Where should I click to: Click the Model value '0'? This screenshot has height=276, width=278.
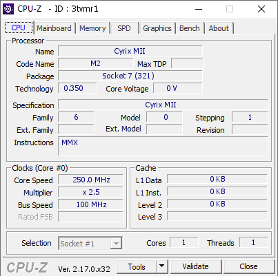coord(164,117)
